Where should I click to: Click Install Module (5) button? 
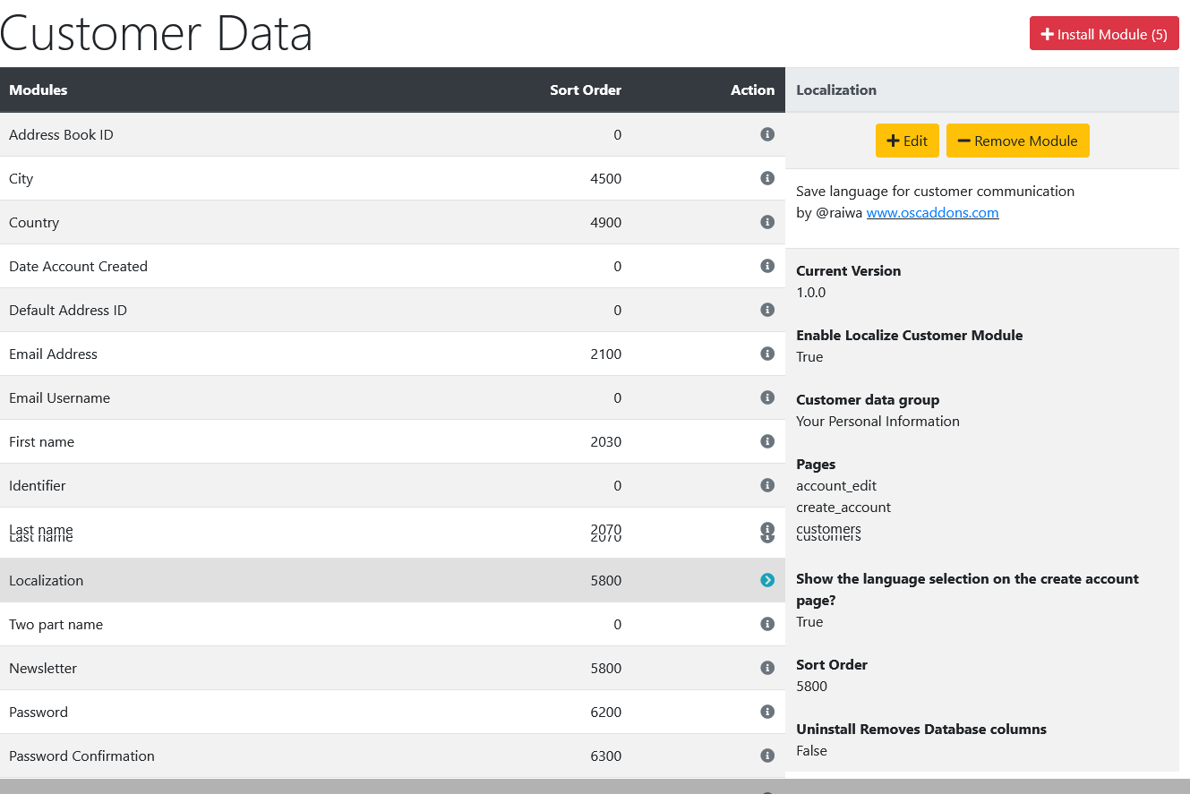coord(1104,34)
